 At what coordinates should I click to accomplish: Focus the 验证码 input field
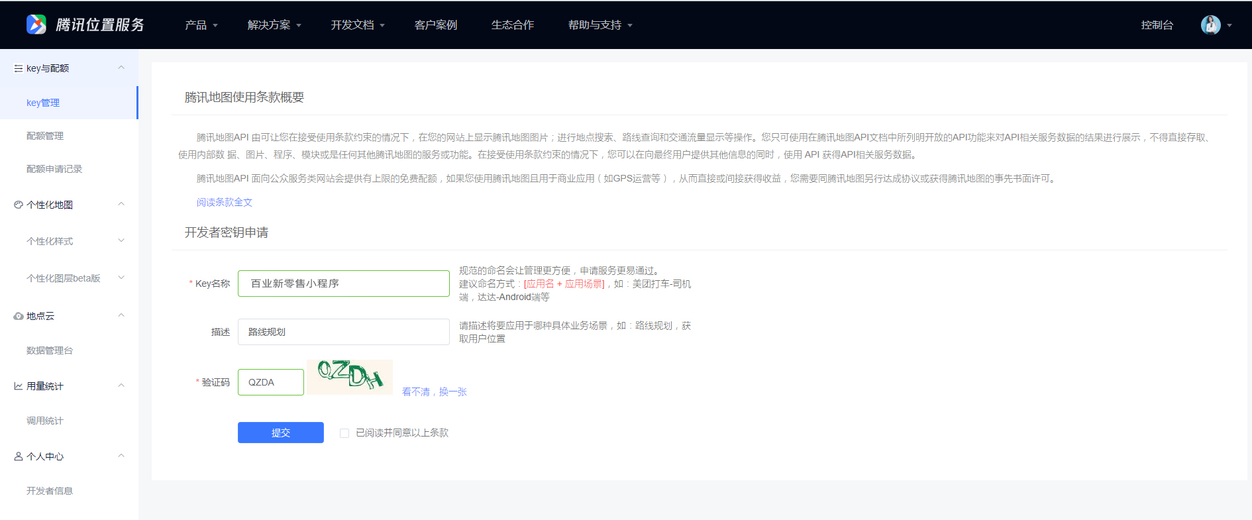point(271,382)
